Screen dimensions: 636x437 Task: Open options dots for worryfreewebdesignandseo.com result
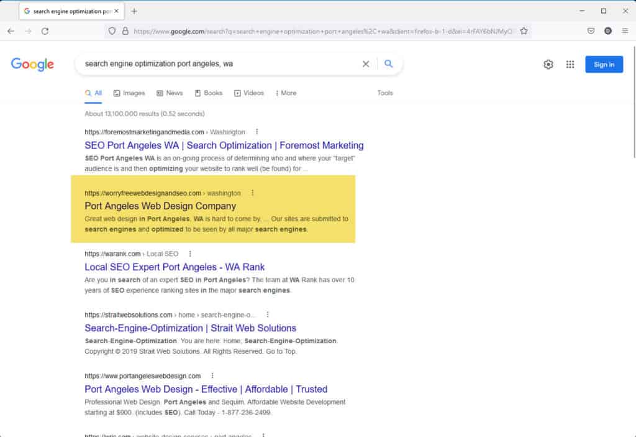pyautogui.click(x=252, y=193)
